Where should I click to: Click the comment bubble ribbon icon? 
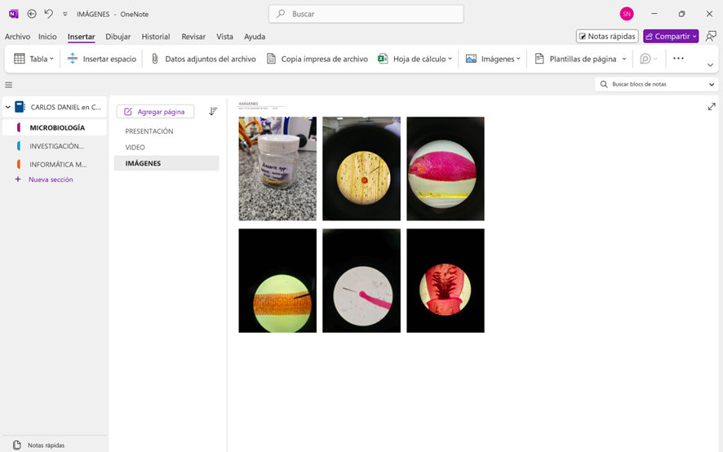click(645, 59)
